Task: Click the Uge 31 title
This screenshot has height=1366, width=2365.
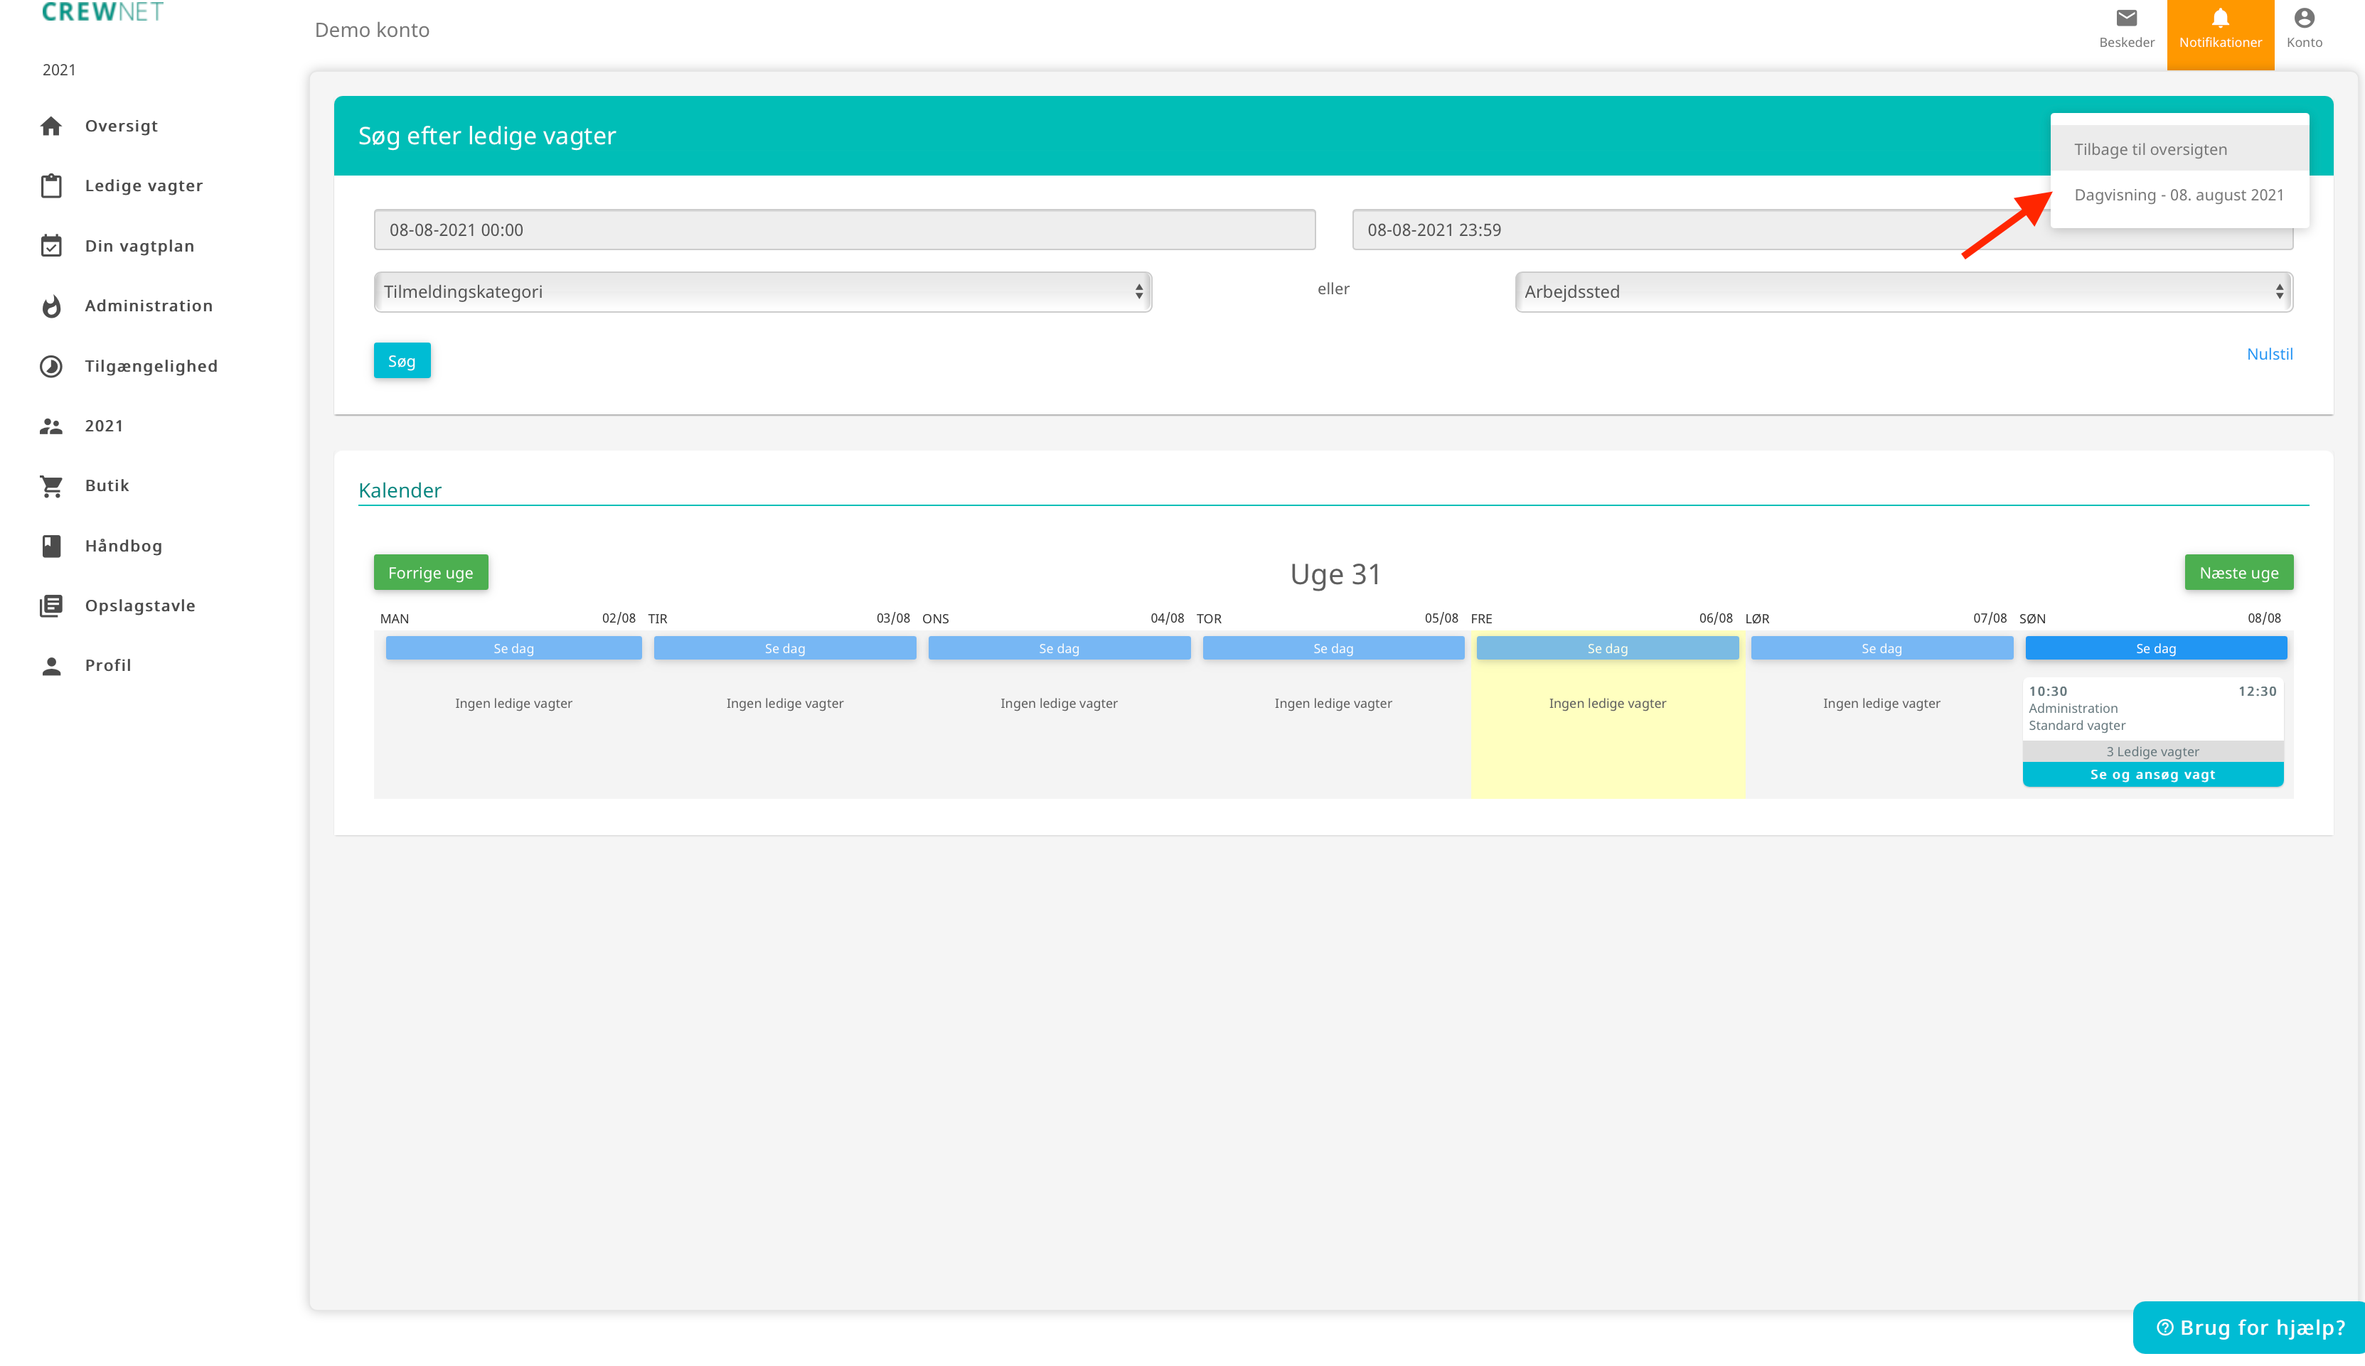Action: tap(1335, 574)
